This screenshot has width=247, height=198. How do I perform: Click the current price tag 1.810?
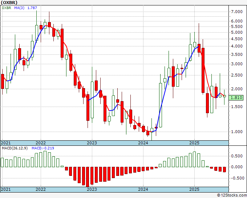tap(236, 98)
